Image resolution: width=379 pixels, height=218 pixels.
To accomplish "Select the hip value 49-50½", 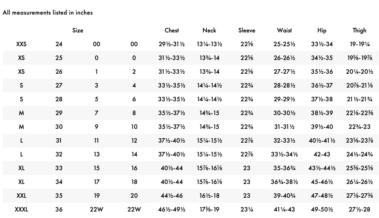I will (x=322, y=209).
